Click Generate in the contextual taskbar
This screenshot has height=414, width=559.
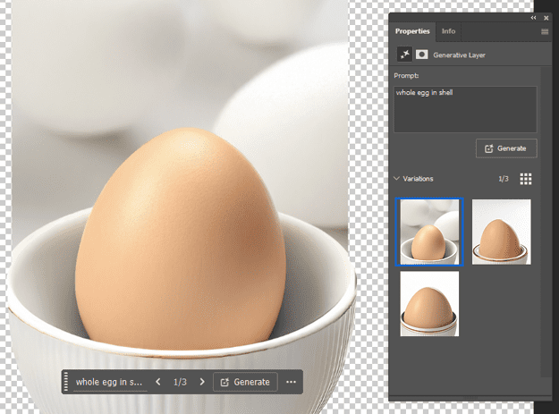tap(245, 382)
